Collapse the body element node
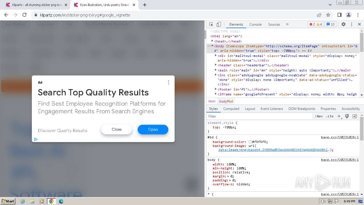This screenshot has height=205, width=364. pos(212,46)
